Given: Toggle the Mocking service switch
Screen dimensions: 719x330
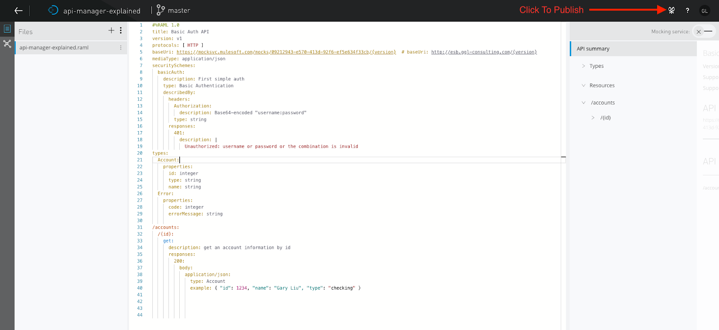Looking at the screenshot, I should 704,31.
